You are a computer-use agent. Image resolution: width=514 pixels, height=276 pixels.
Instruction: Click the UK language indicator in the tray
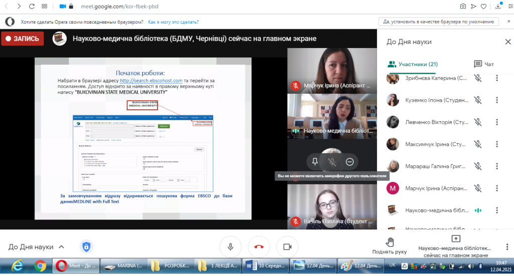click(392, 265)
